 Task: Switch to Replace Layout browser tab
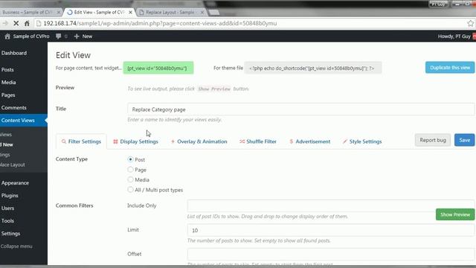(170, 13)
